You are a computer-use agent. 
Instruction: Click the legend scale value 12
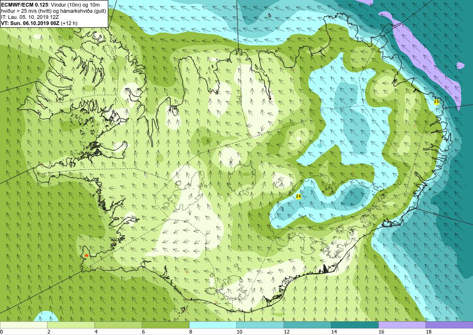point(286,332)
